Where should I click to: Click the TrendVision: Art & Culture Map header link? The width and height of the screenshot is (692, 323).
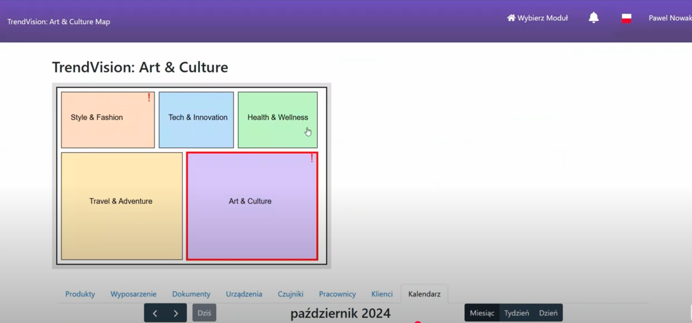point(59,22)
